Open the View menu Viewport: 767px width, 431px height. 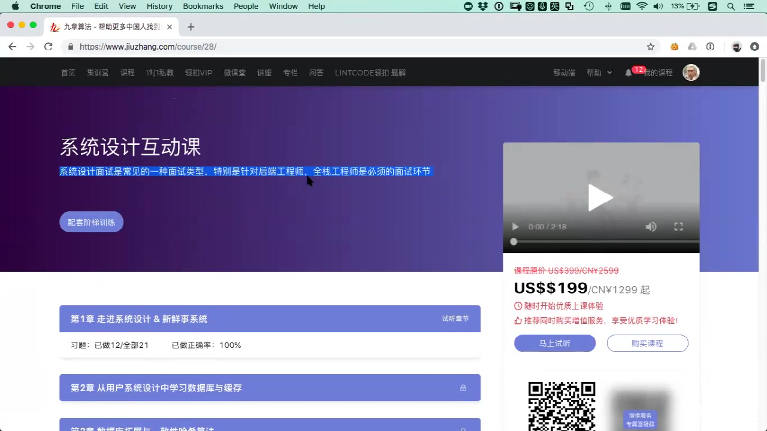pyautogui.click(x=127, y=6)
